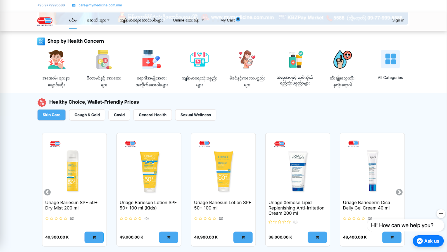Rate Xemose Lipid Cream using its stars
The height and width of the screenshot is (252, 447).
point(279,222)
